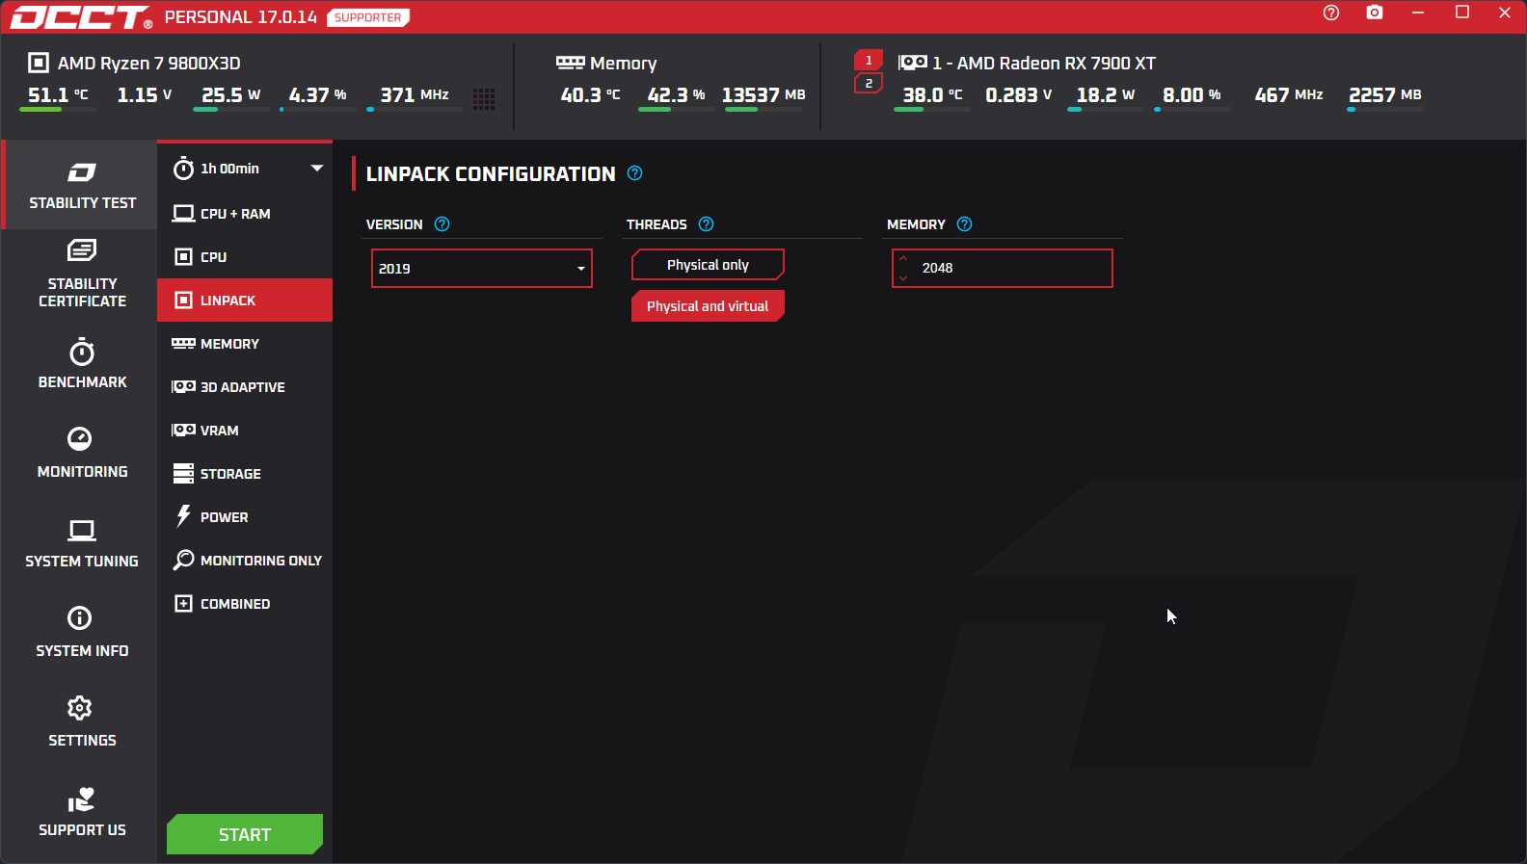Select the Storage test
1527x864 pixels.
click(245, 474)
